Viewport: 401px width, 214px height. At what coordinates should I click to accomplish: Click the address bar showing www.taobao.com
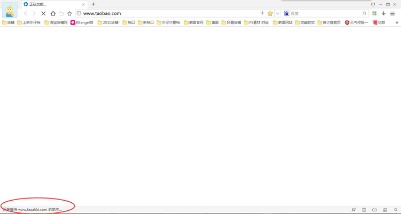[169, 13]
